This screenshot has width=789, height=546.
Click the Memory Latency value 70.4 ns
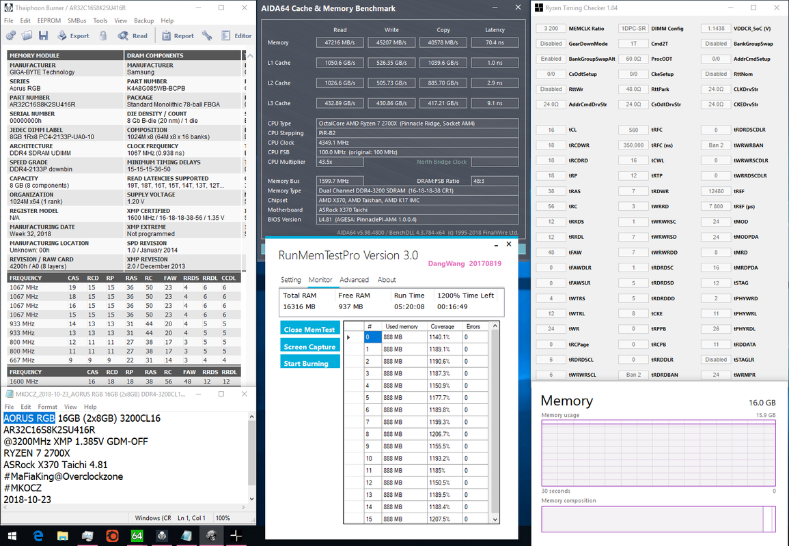pyautogui.click(x=495, y=43)
